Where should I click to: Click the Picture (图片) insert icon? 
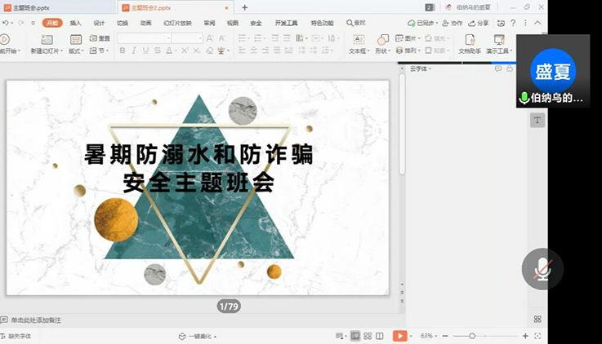pos(410,38)
